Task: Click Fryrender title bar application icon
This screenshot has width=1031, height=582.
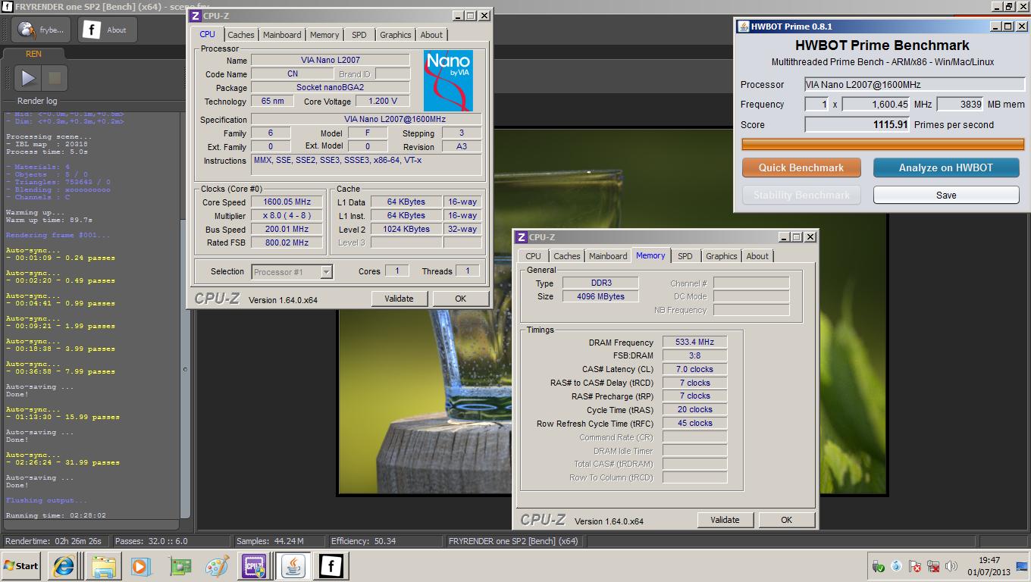Action: [7, 6]
